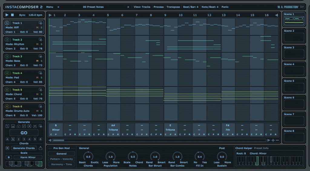Viewport: 310px width, 171px height.
Task: Toggle generate target track 6 button
Action: tap(40, 139)
